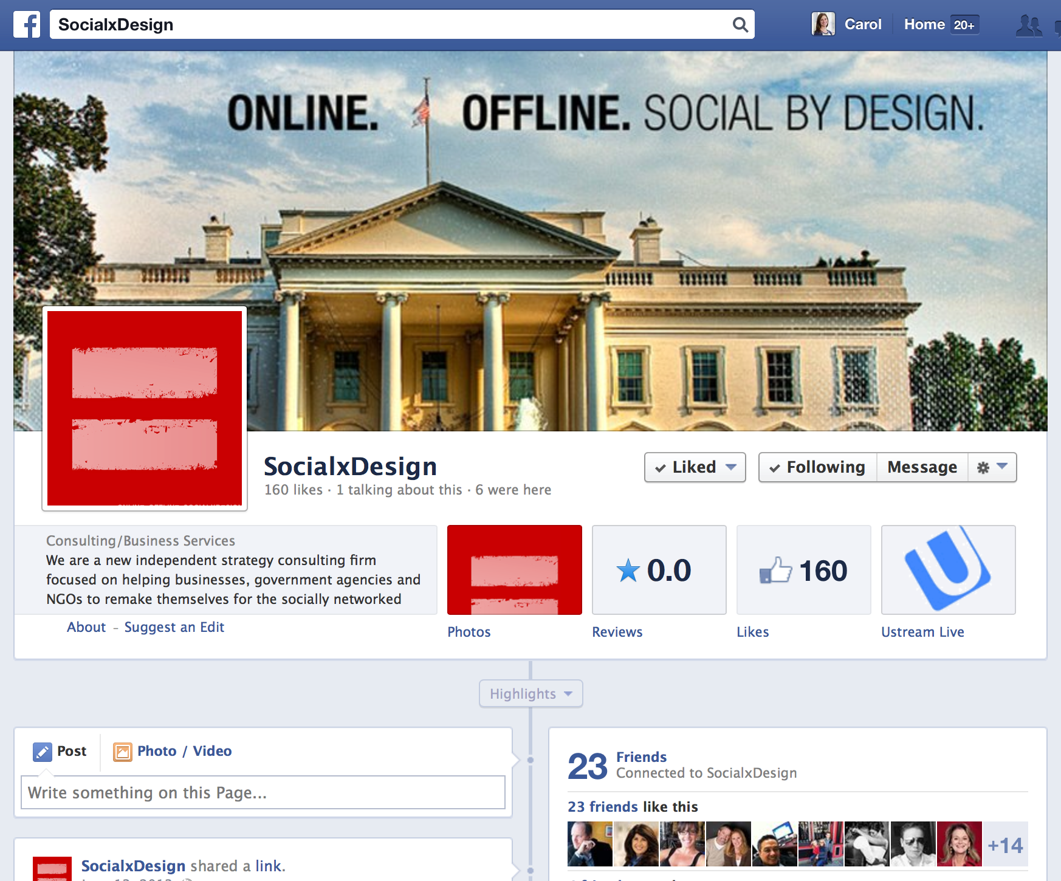This screenshot has height=881, width=1061.
Task: Click the last friend avatar in red
Action: (x=960, y=844)
